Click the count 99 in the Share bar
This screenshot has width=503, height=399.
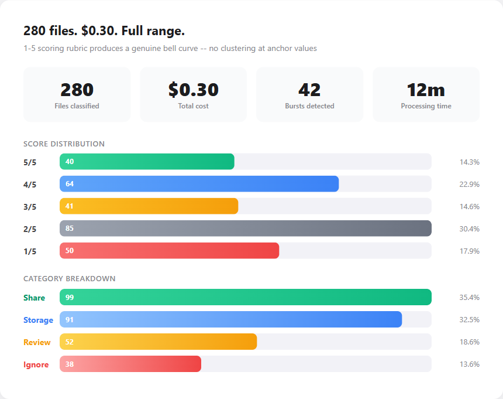click(70, 297)
